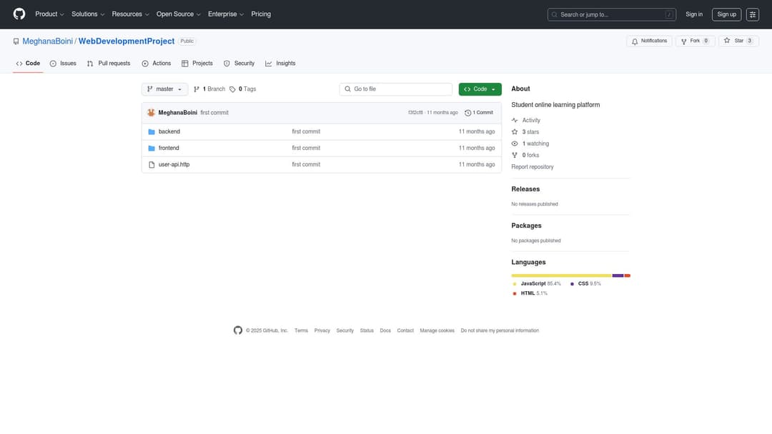772x434 pixels.
Task: Open the footer Privacy link
Action: pos(322,330)
